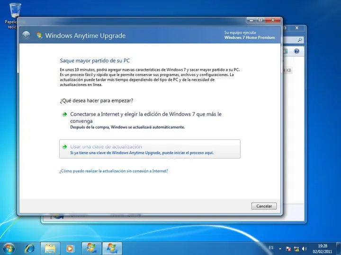Open the volume speaker tray icon
341x255 pixels.
305,249
